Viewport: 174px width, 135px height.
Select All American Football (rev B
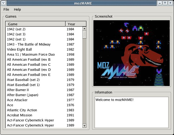click(x=44, y=59)
